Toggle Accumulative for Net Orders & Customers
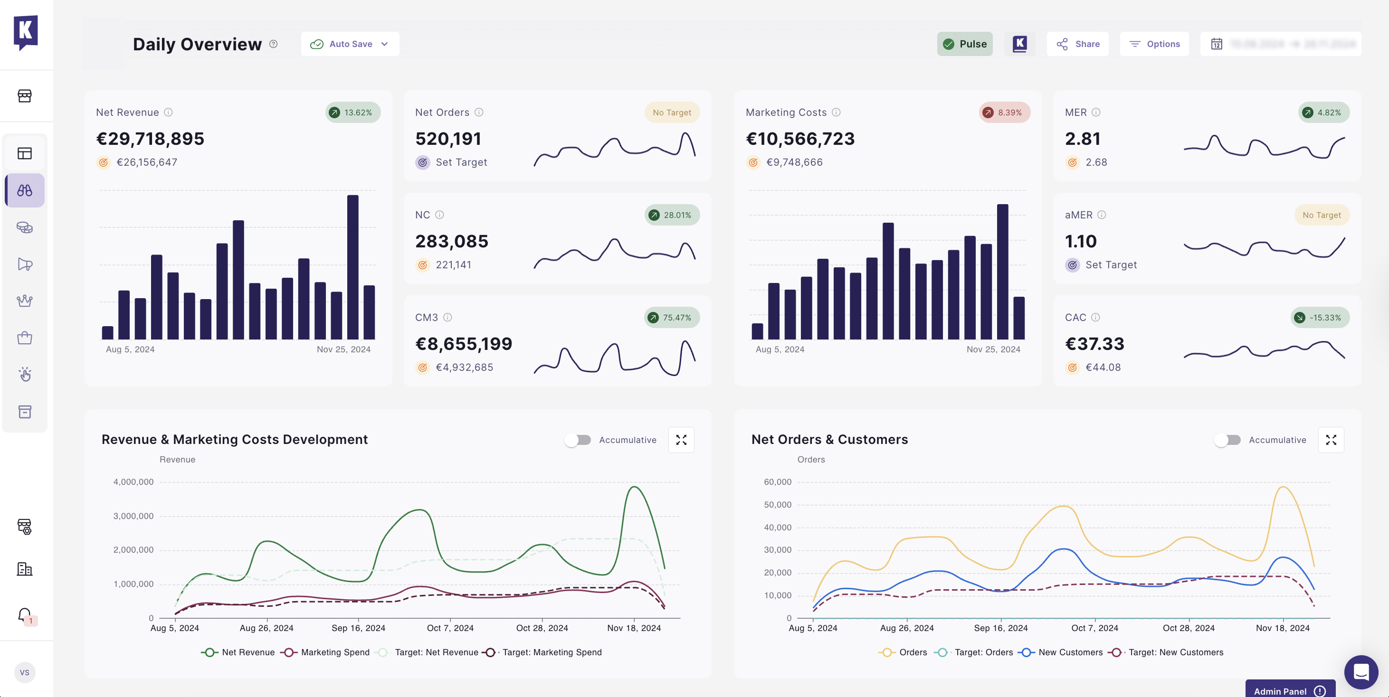The height and width of the screenshot is (697, 1389). 1228,440
